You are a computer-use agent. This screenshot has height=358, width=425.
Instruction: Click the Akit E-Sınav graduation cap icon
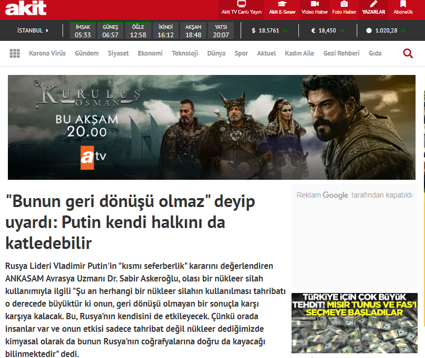[x=282, y=5]
